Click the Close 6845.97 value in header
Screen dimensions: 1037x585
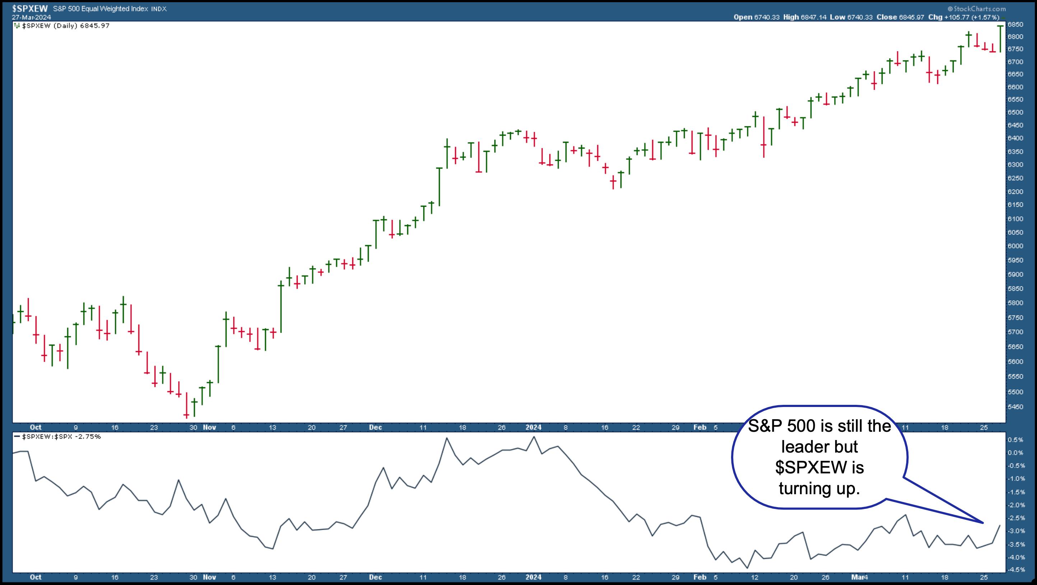coord(900,17)
